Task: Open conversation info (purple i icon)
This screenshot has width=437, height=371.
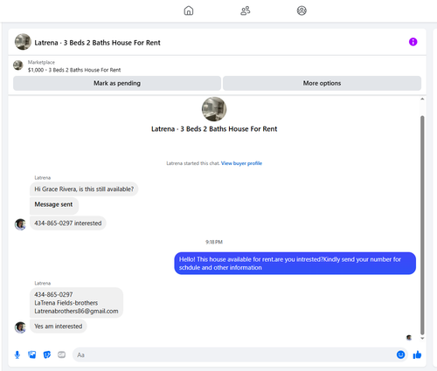Action: [413, 42]
